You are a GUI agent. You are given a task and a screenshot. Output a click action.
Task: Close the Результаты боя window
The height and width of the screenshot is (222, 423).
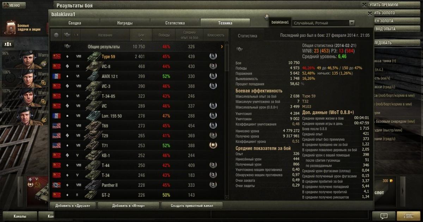click(364, 5)
